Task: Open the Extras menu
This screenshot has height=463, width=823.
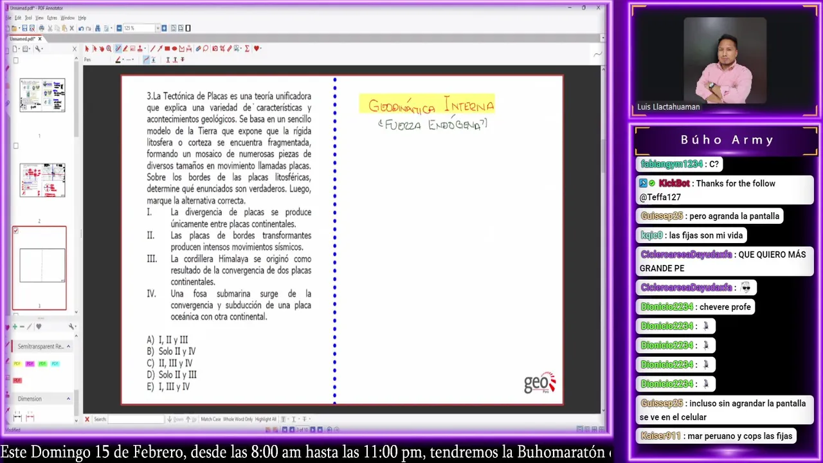Action: pyautogui.click(x=52, y=18)
